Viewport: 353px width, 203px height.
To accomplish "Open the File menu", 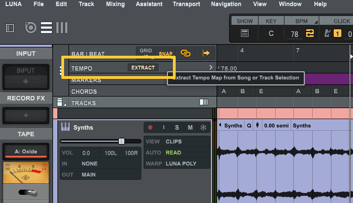I will pos(39,4).
